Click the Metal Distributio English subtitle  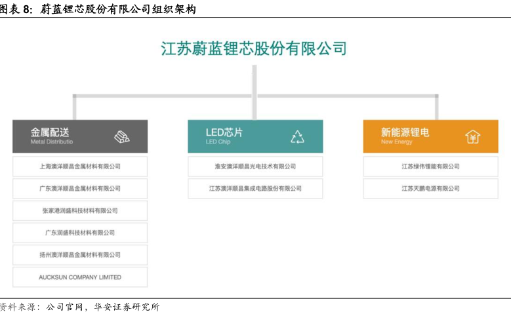[x=52, y=142]
